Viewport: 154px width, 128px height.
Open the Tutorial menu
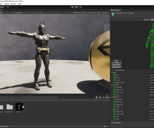[6, 4]
